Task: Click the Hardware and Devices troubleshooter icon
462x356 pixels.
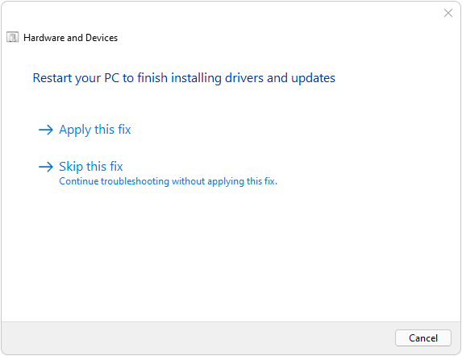Action: (x=13, y=37)
